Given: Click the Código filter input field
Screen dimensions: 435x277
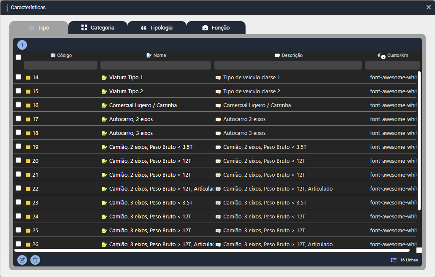Looking at the screenshot, I should click(x=61, y=65).
